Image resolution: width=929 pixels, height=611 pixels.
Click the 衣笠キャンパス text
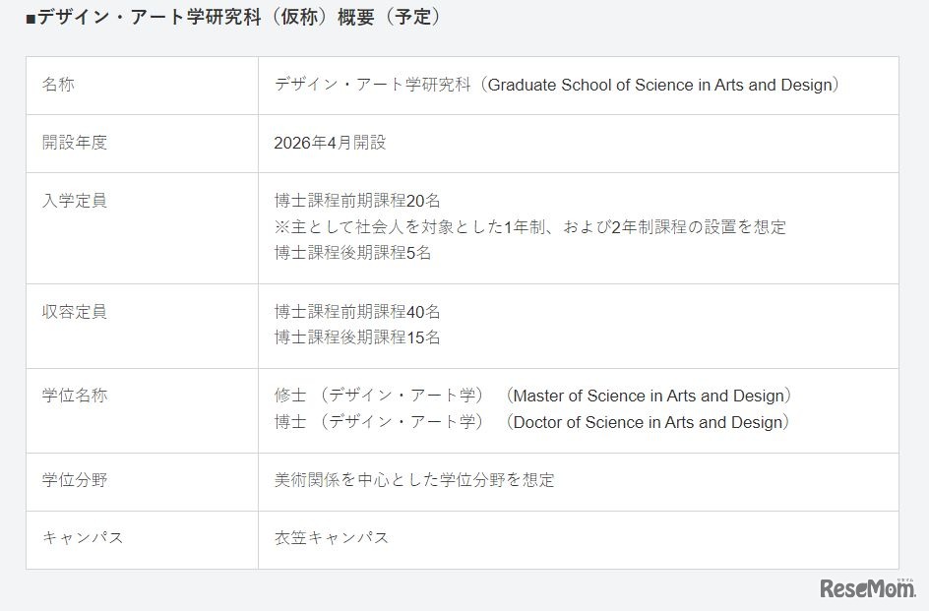(332, 537)
